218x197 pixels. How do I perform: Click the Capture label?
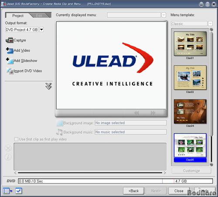click(20, 40)
